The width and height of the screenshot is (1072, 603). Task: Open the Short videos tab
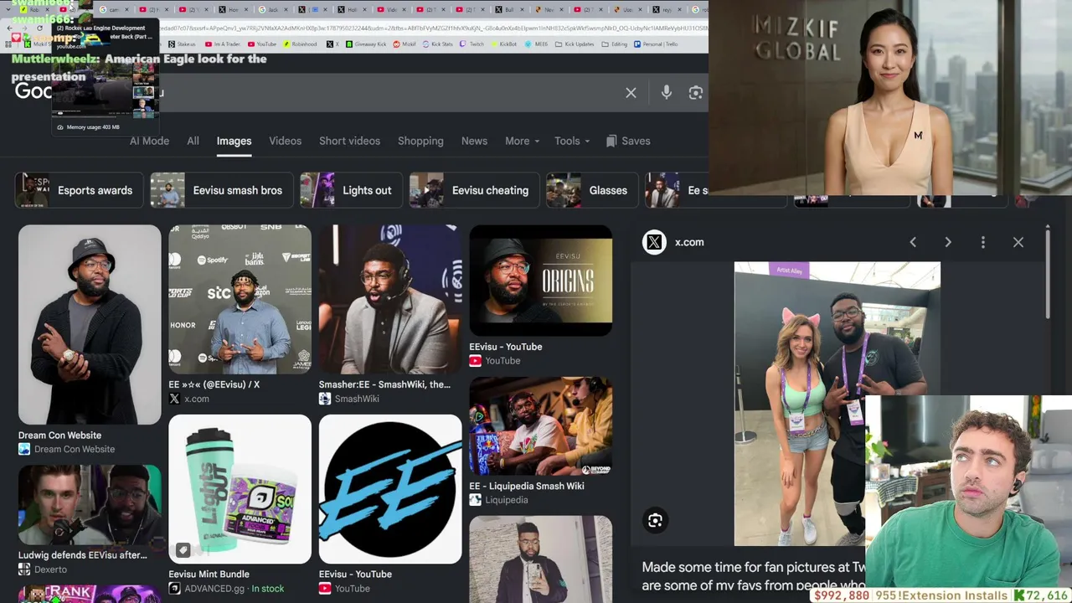(349, 141)
